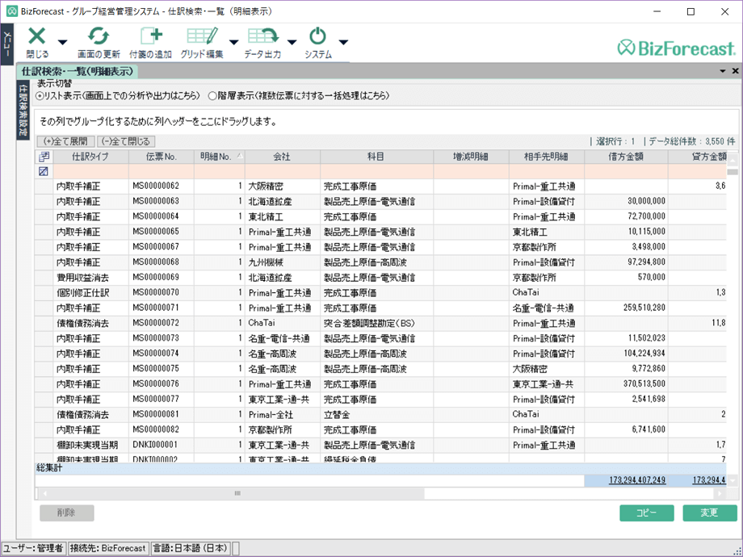Click the 閉じる (close) toolbar icon
743x557 pixels.
[37, 42]
